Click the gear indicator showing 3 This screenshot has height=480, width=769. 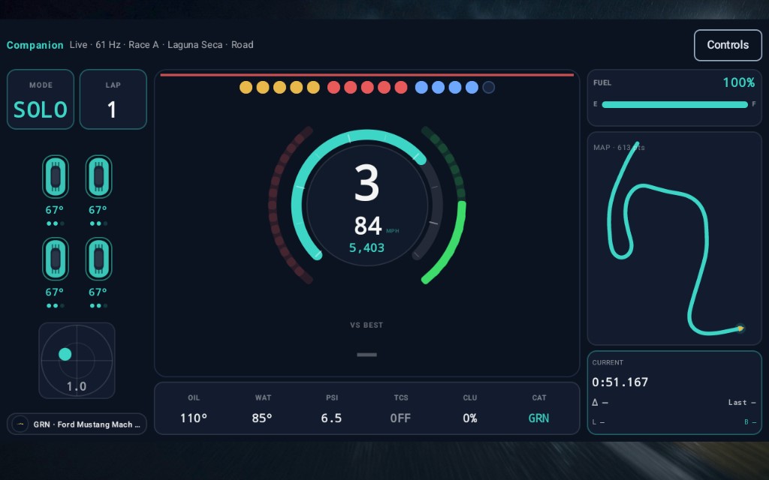tap(366, 183)
